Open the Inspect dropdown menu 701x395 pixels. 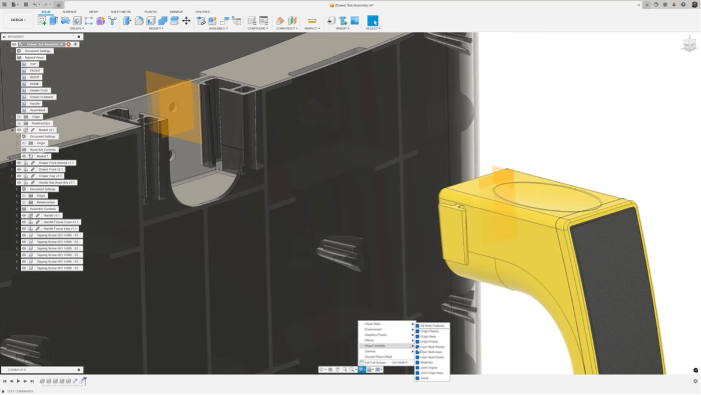[x=312, y=28]
